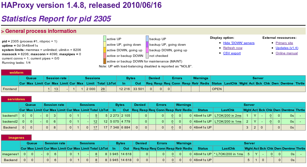Click backend2 LastChk L7OK/200 in 1ms
Image resolution: width=307 pixels, height=167 pixels.
point(228,122)
